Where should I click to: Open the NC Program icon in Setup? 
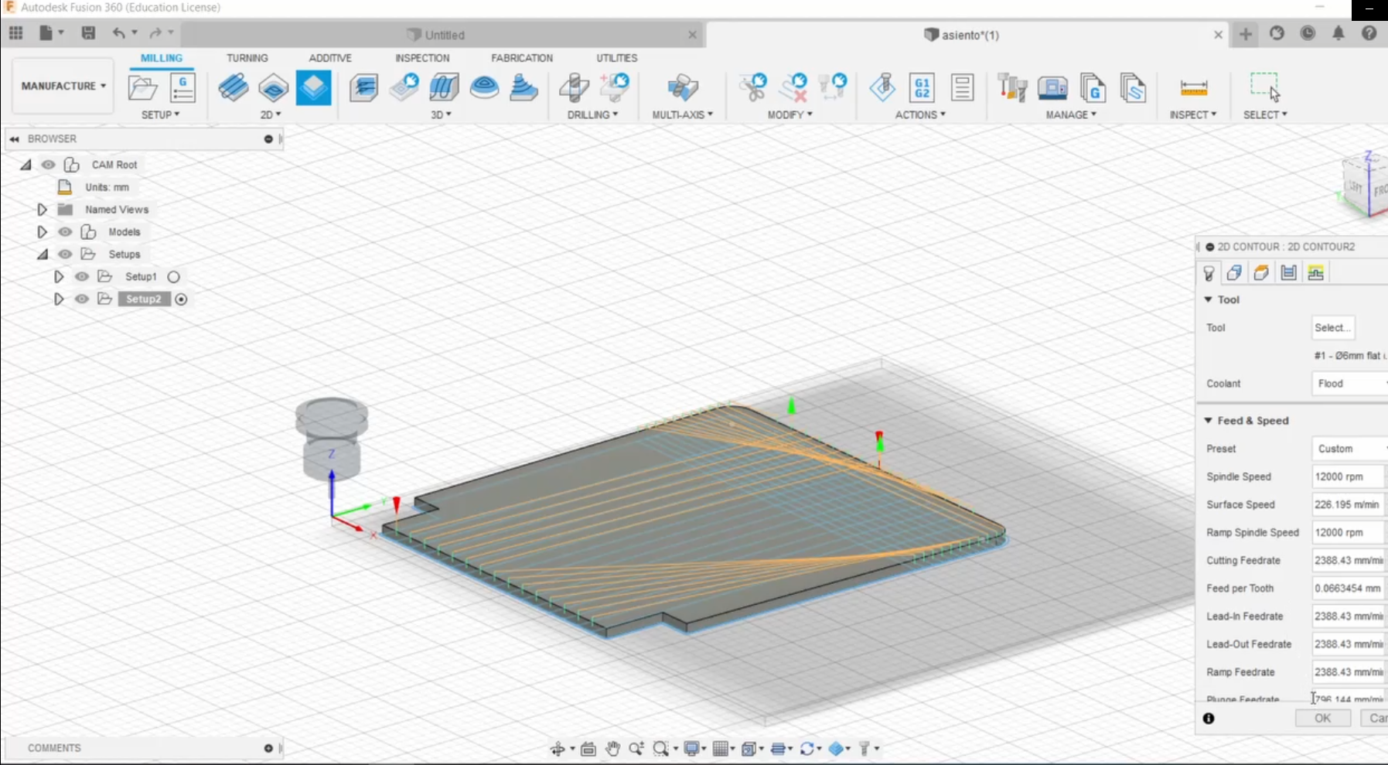pos(182,87)
